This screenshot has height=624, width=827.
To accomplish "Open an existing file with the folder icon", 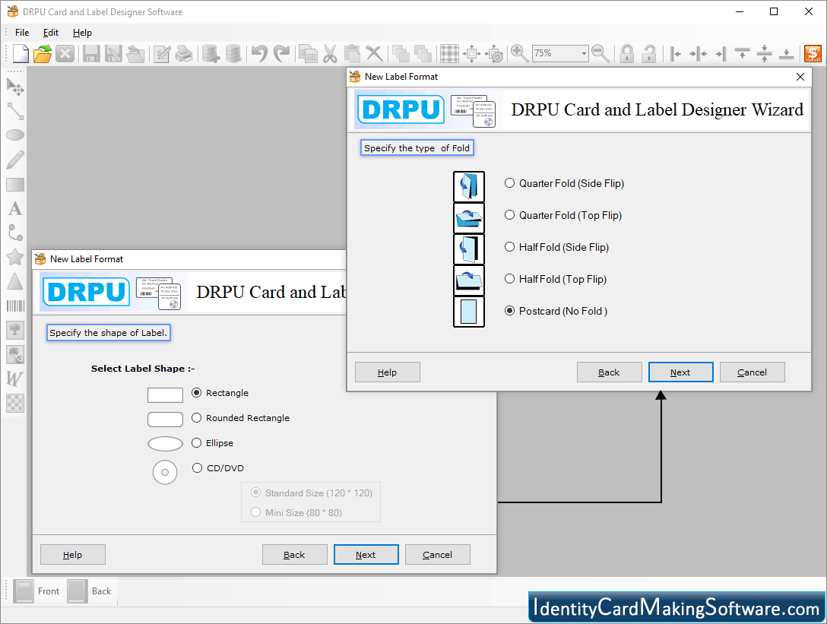I will 43,53.
